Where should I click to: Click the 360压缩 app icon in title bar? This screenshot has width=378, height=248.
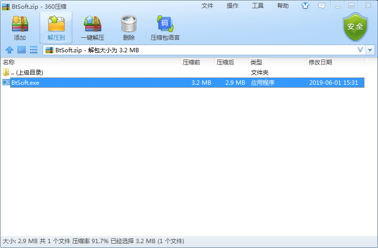tap(6, 6)
